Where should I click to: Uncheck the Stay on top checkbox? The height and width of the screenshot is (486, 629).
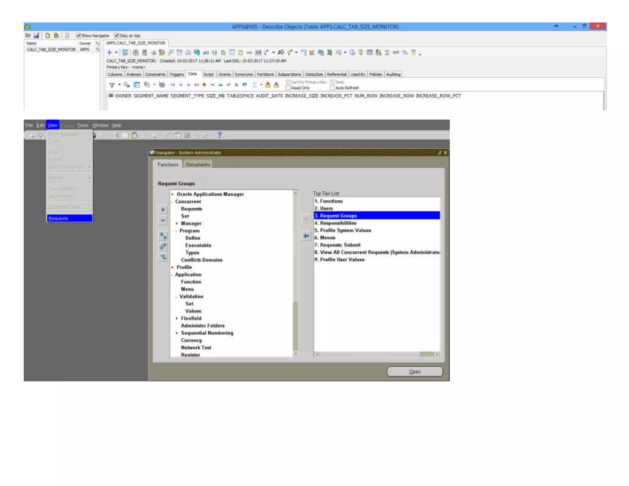point(116,36)
